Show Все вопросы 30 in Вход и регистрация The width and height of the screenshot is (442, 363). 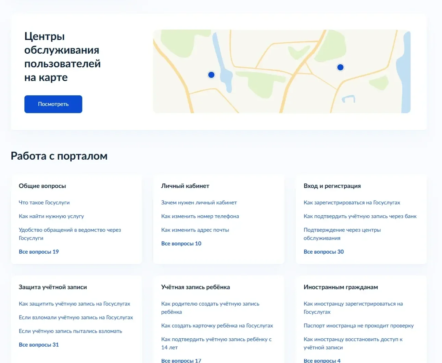coord(324,252)
